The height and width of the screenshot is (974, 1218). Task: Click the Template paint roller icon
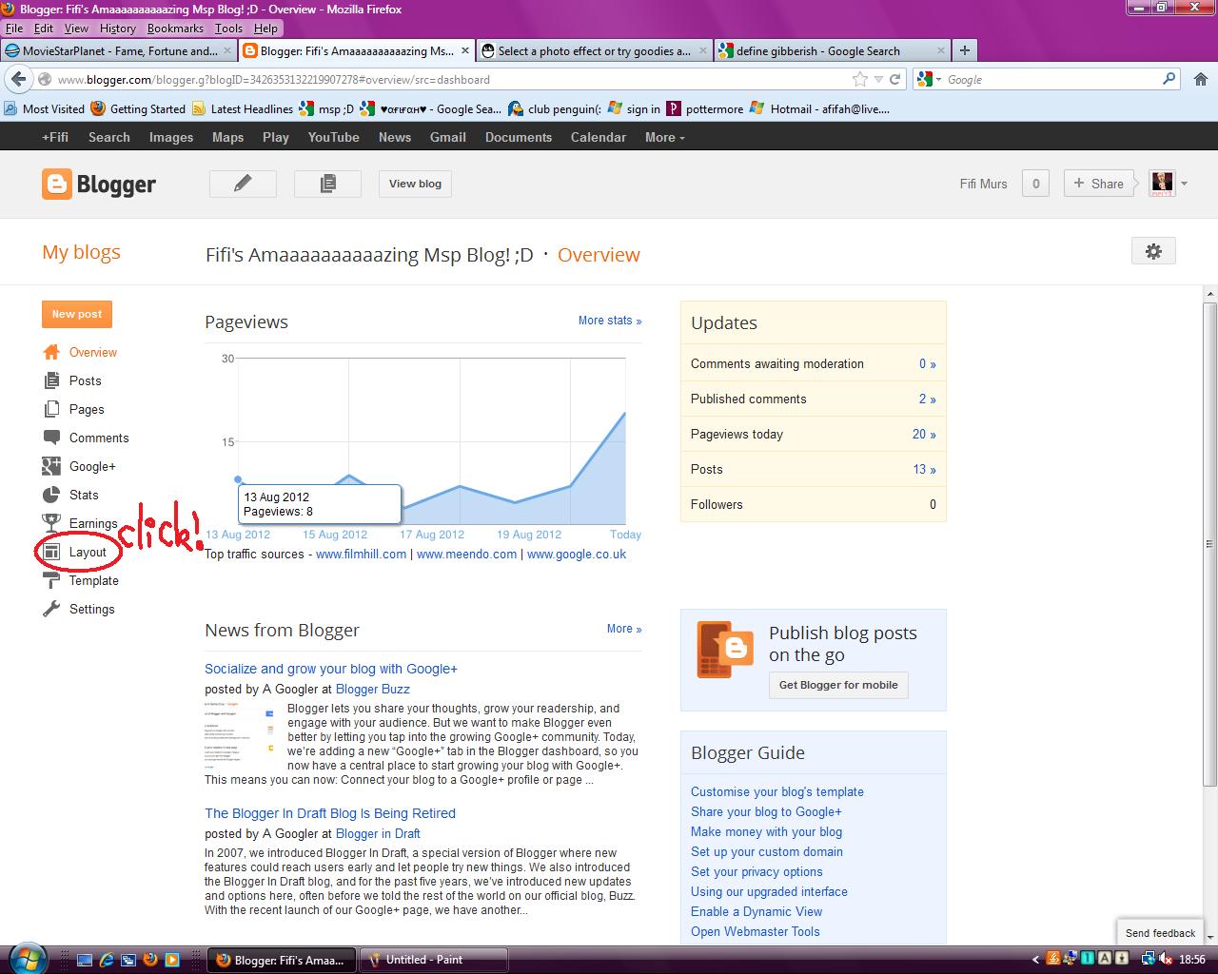click(51, 580)
